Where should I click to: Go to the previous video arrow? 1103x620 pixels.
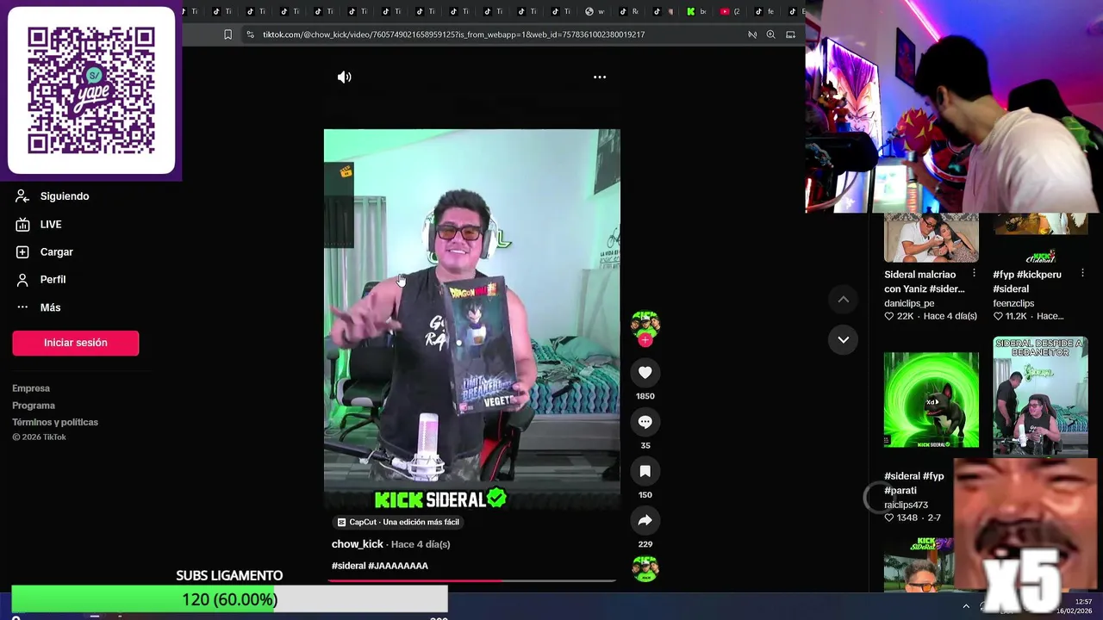click(x=844, y=300)
